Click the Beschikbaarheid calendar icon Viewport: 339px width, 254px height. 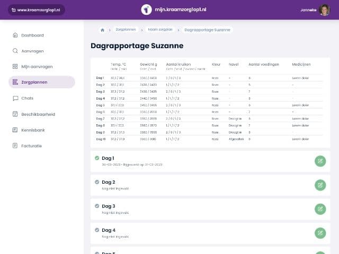15,114
